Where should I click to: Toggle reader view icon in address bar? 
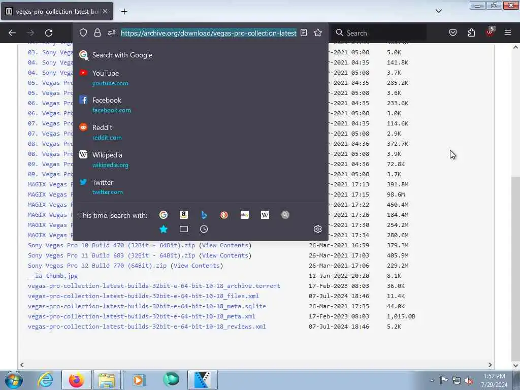click(x=304, y=32)
